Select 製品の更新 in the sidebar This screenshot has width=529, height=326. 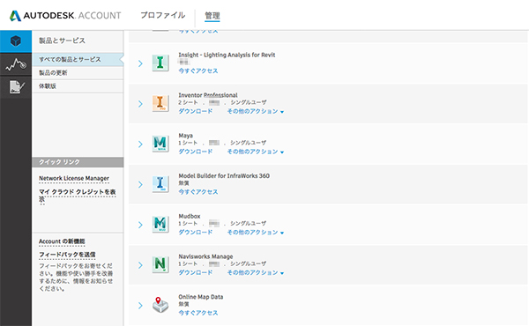pos(78,73)
